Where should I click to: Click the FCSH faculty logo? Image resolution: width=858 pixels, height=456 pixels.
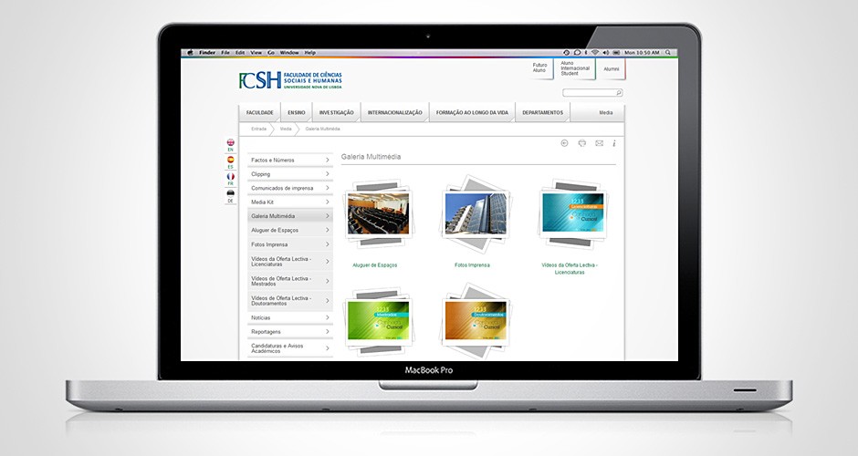click(290, 80)
